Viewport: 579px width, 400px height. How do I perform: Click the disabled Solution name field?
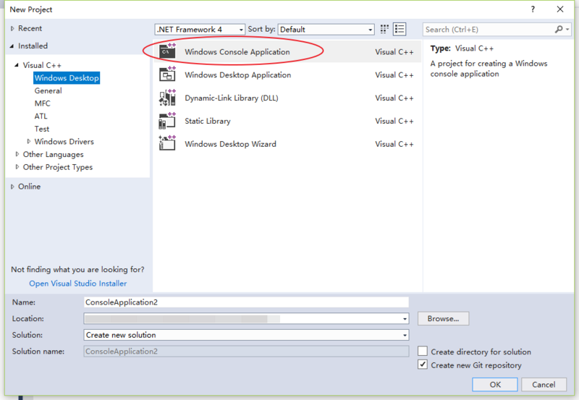tap(246, 352)
